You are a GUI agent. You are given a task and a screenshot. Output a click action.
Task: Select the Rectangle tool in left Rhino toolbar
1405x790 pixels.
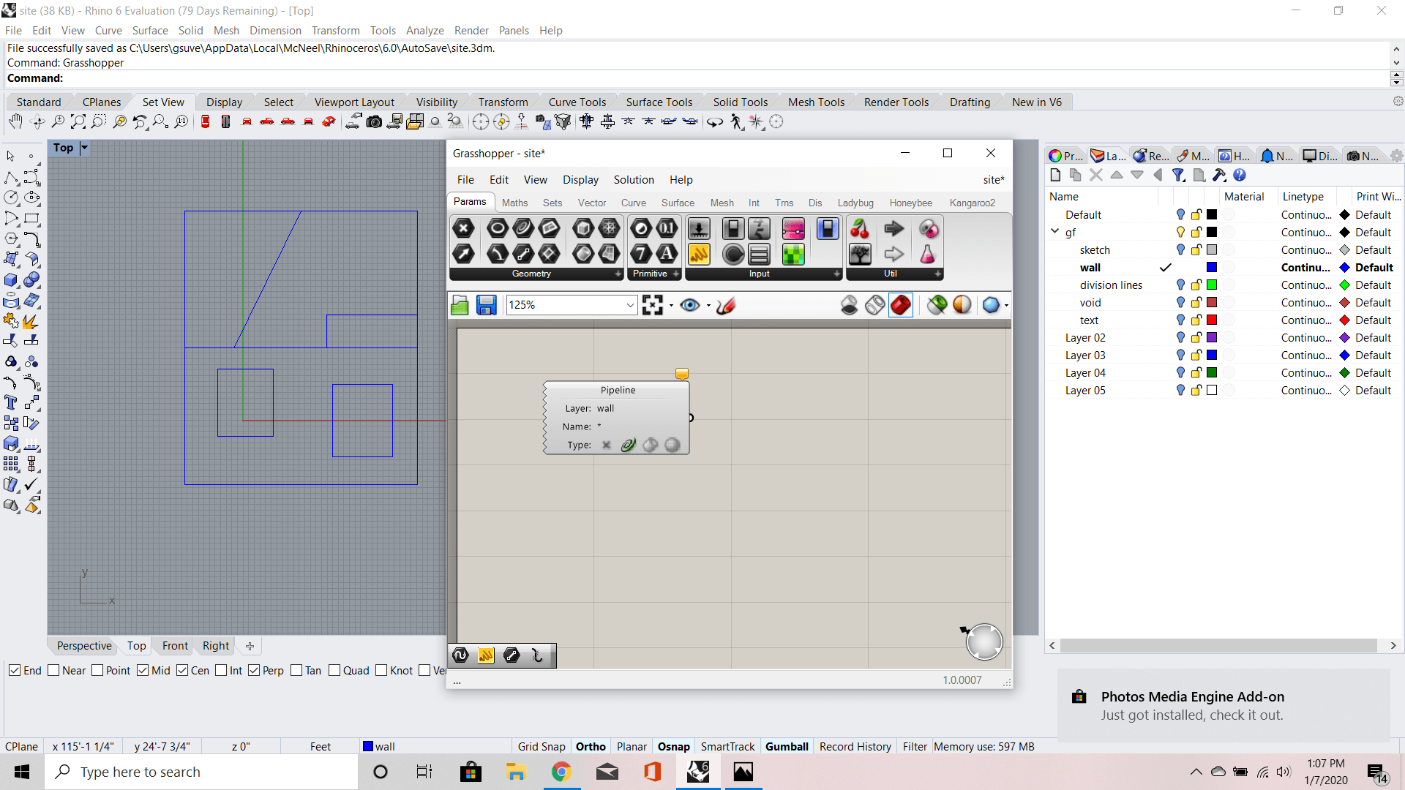click(31, 218)
